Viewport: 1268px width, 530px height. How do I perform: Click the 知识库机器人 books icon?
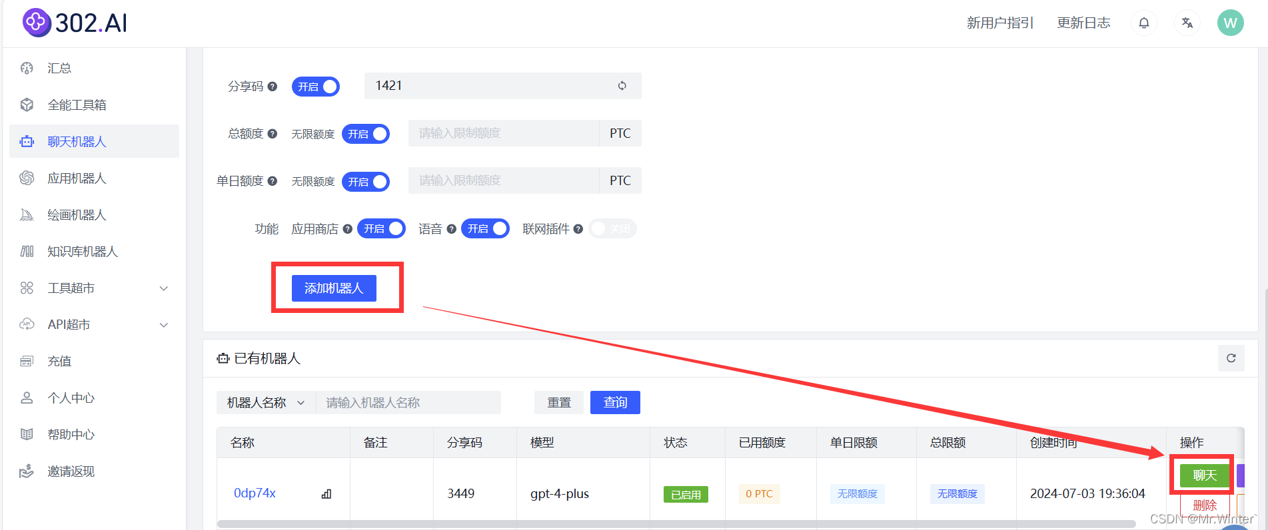(x=27, y=251)
